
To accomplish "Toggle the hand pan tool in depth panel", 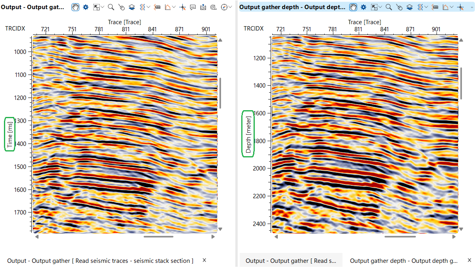I will pyautogui.click(x=353, y=7).
